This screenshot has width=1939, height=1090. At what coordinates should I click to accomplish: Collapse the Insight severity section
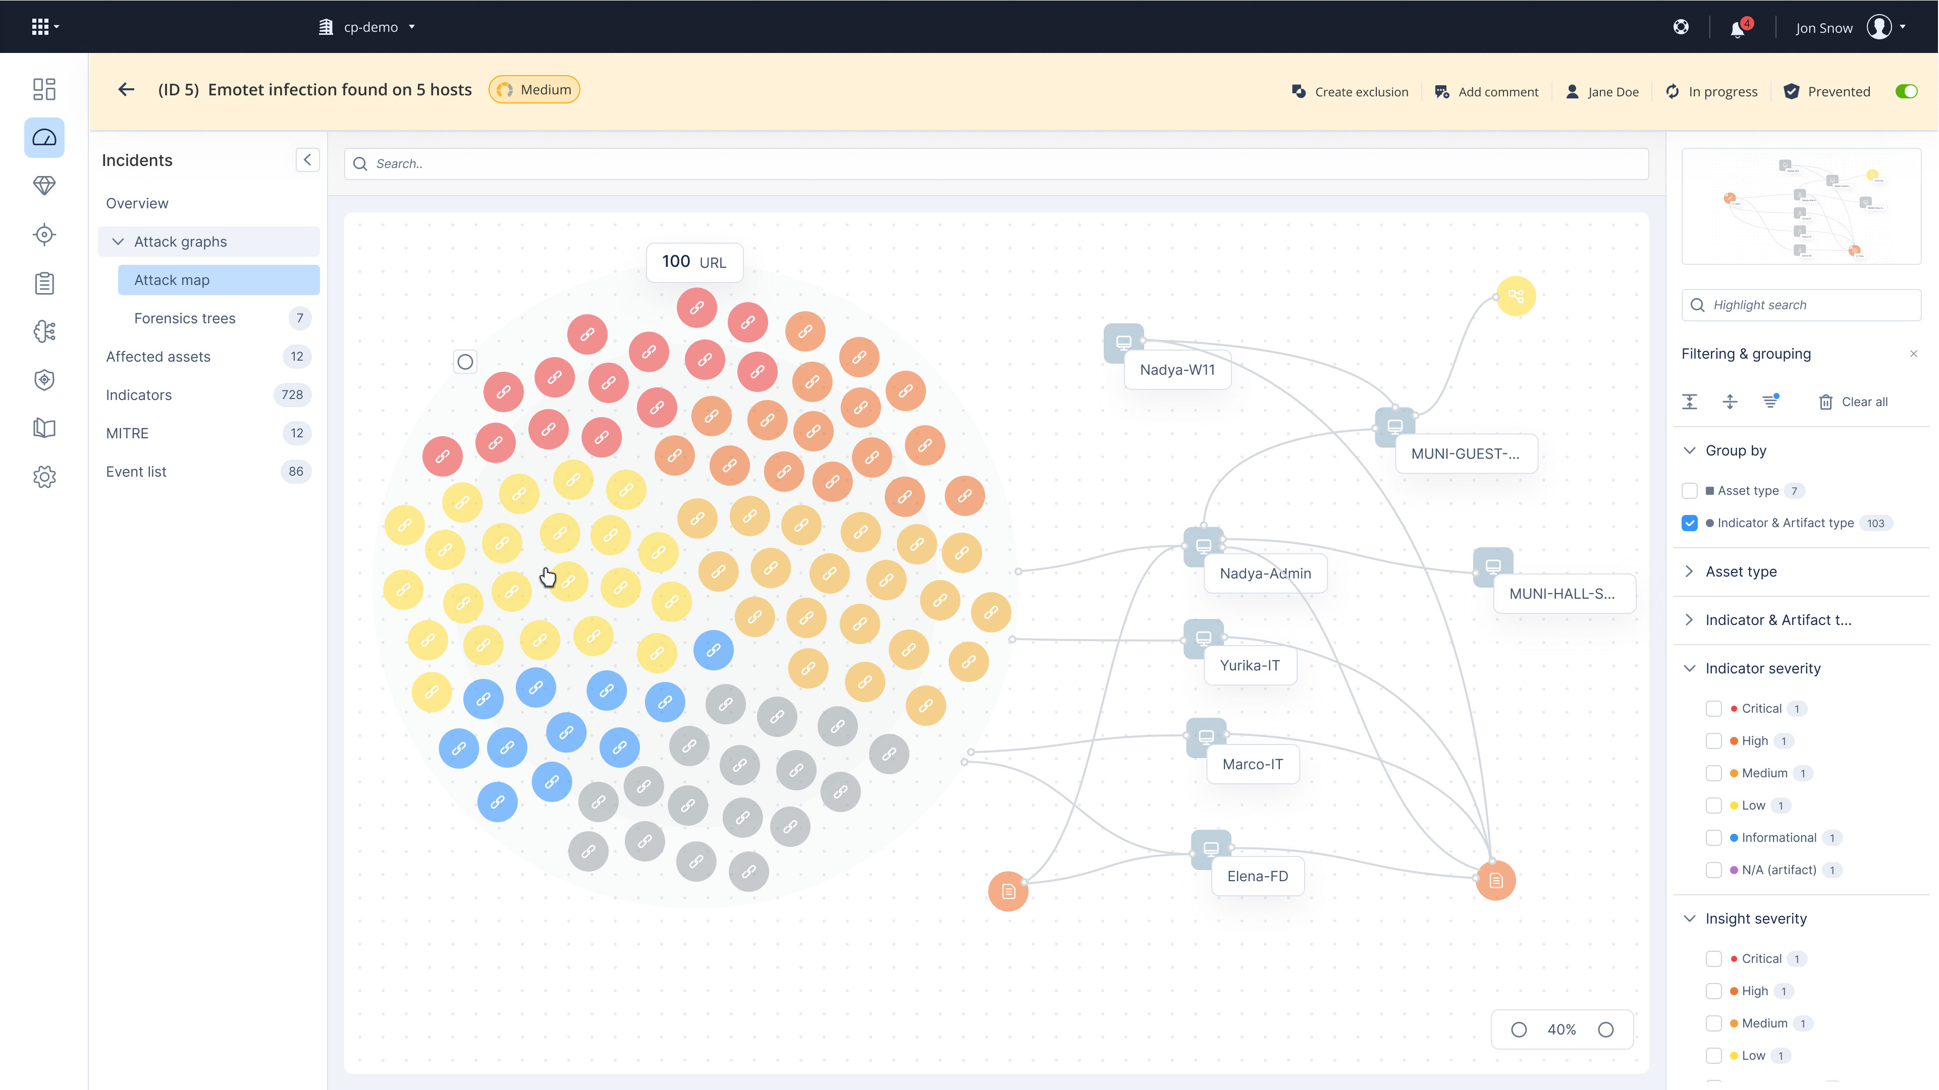[1690, 919]
